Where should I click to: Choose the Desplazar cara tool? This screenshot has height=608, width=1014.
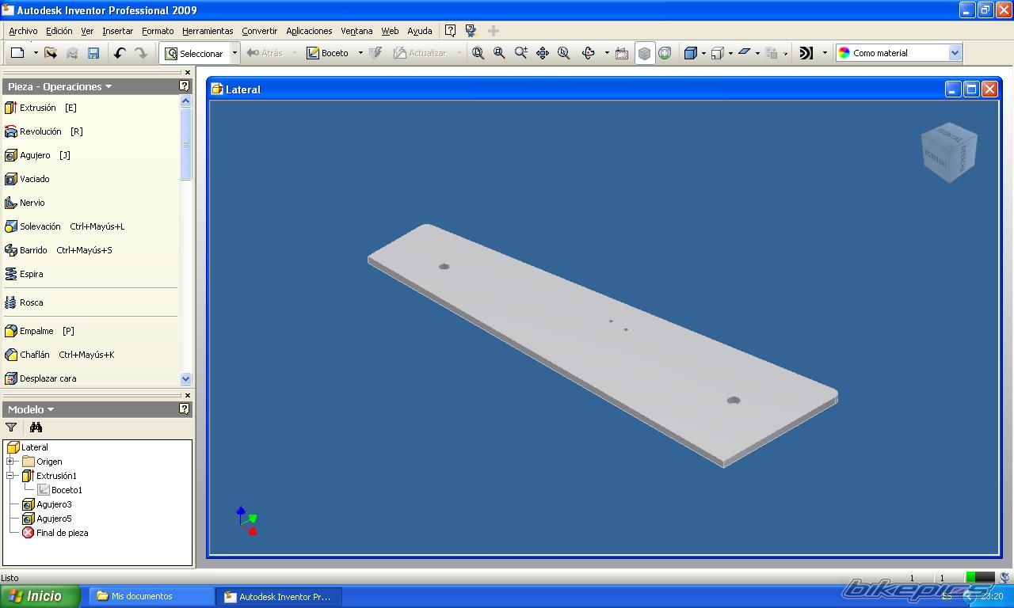pos(40,378)
